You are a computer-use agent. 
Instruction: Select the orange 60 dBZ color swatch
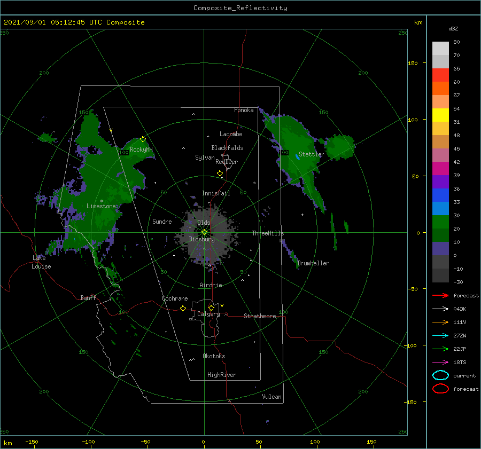click(440, 89)
